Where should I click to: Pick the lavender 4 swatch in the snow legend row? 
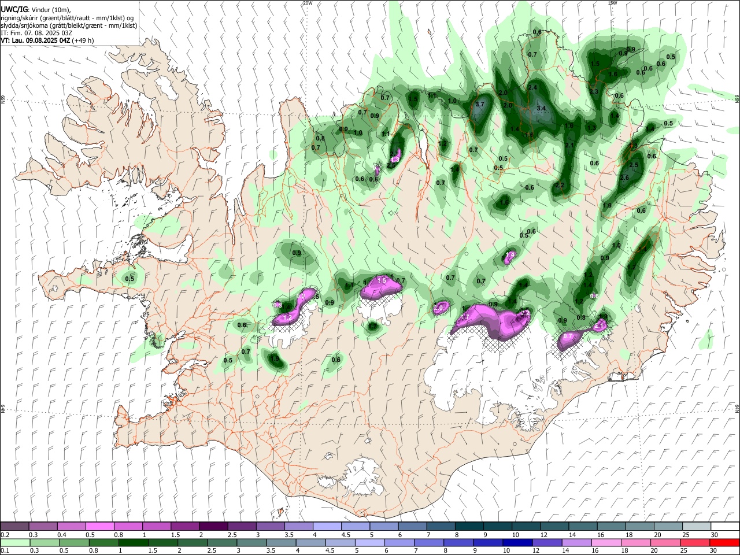(326, 526)
